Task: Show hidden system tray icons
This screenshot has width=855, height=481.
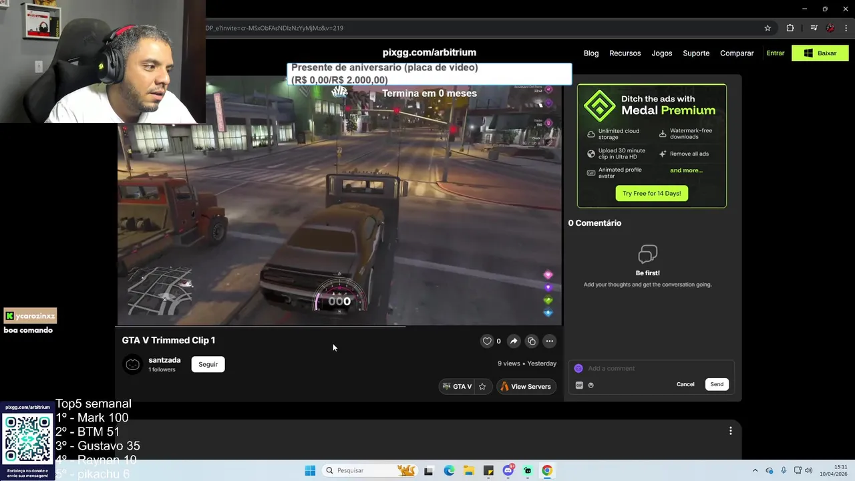Action: (x=755, y=470)
